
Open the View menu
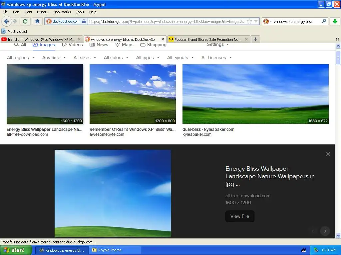[x=28, y=12]
